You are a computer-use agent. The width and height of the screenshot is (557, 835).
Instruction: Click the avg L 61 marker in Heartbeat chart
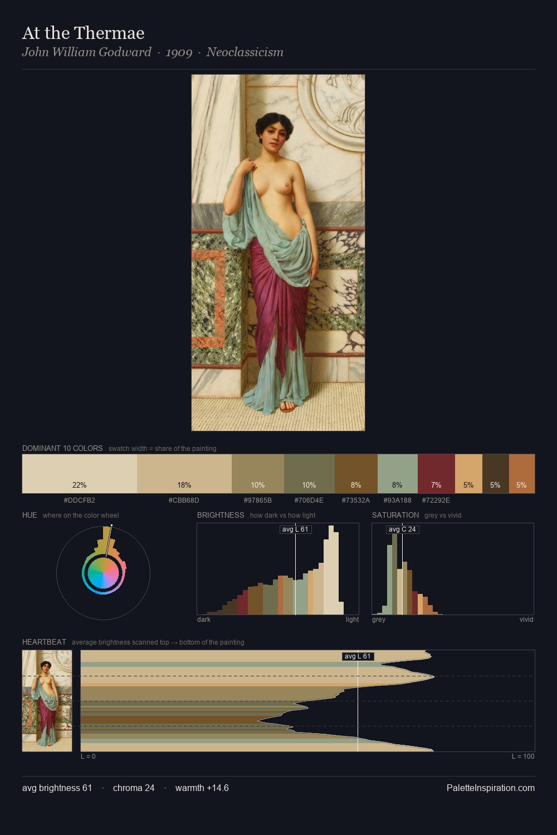click(358, 656)
